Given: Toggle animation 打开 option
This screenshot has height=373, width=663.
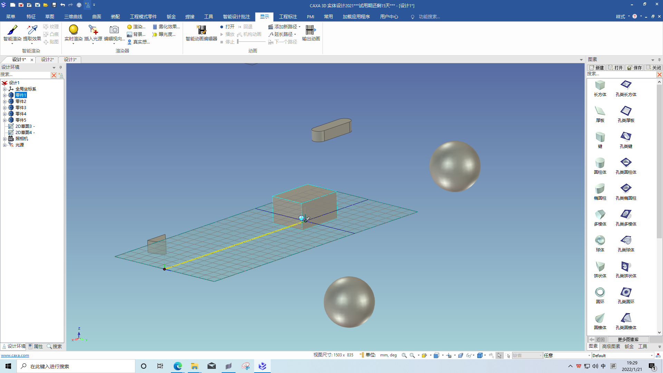Looking at the screenshot, I should pos(227,27).
